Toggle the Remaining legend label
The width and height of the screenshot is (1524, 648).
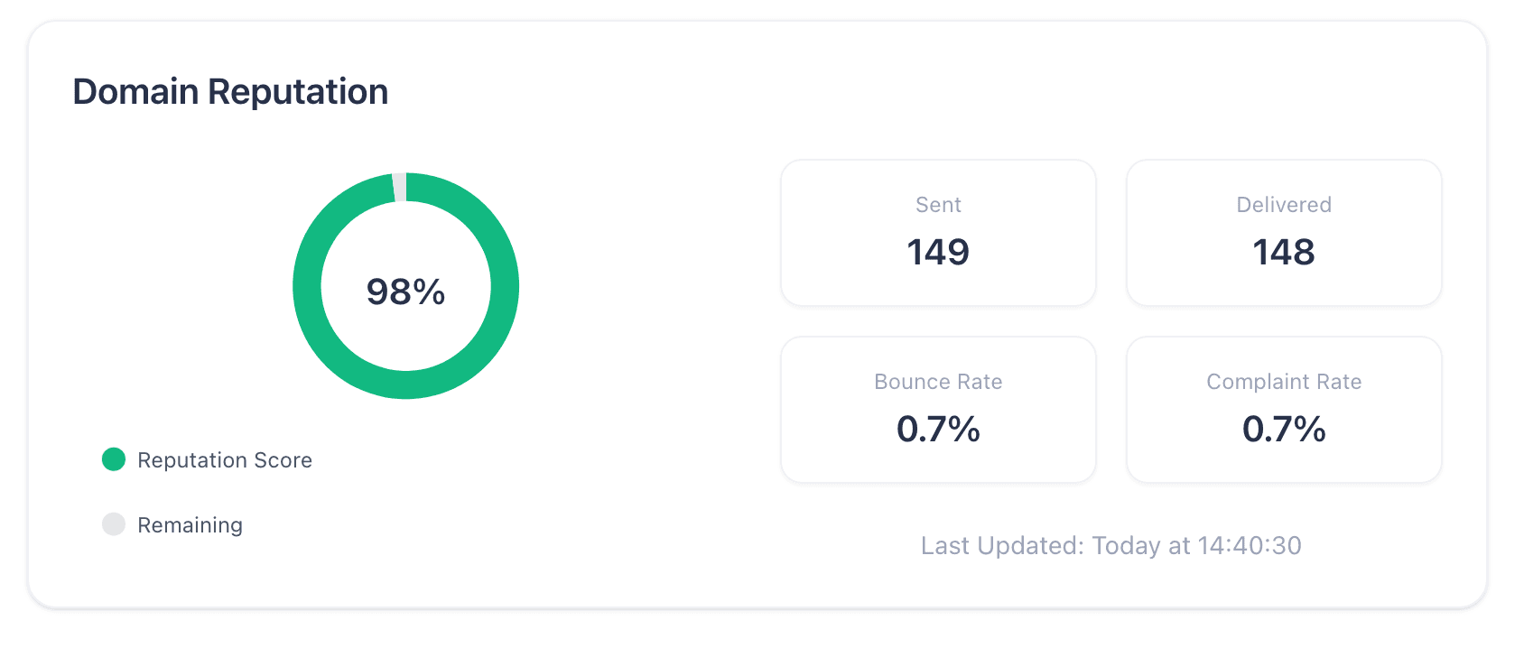click(x=190, y=525)
